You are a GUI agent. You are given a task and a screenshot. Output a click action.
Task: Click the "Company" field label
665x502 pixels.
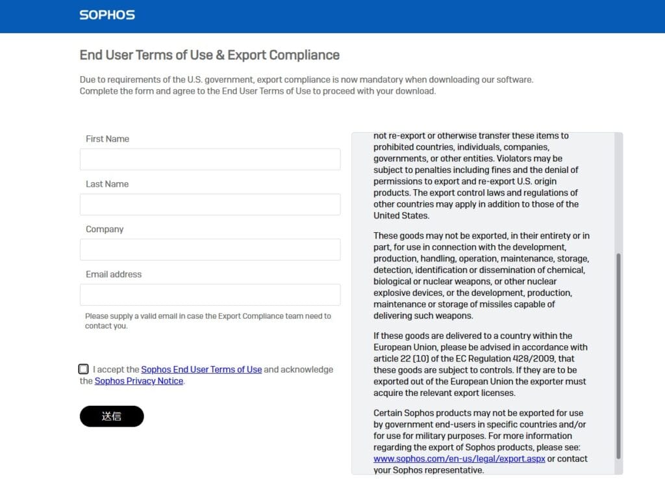point(105,229)
